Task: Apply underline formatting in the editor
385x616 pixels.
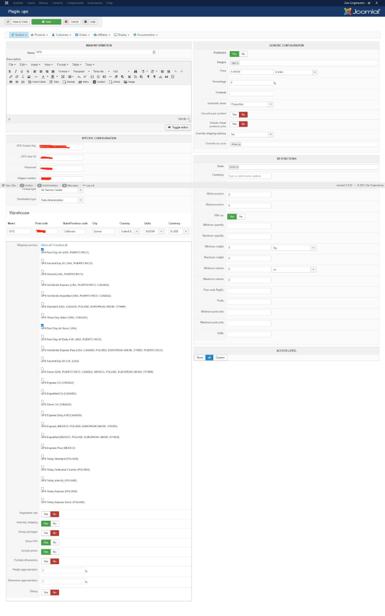Action: pos(22,71)
